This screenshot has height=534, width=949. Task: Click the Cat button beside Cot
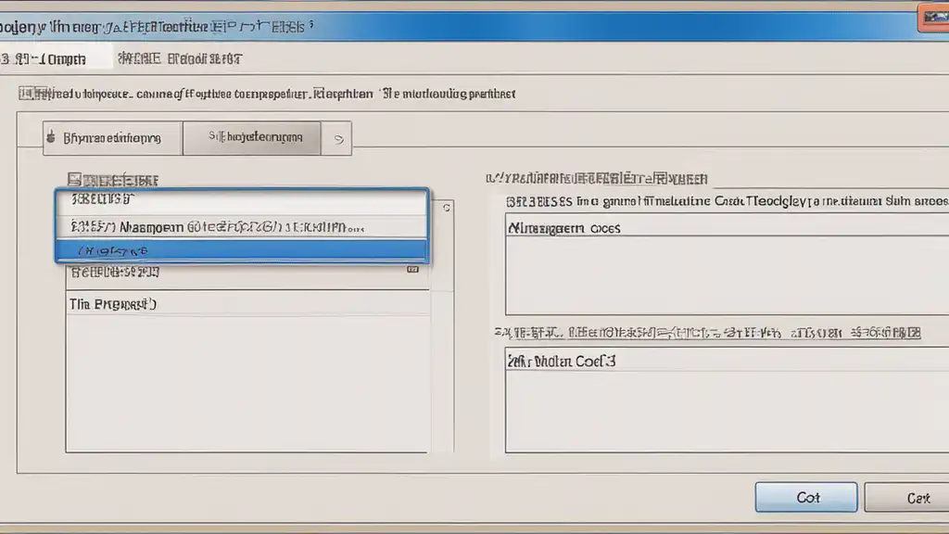click(x=908, y=498)
